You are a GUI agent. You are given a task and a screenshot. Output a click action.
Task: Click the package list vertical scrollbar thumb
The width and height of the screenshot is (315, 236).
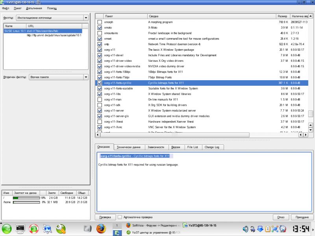(311, 114)
